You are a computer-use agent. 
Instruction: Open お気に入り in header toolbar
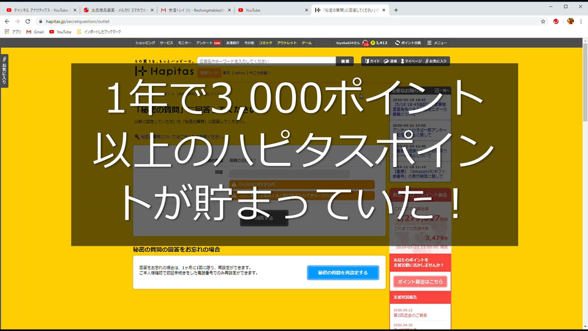pyautogui.click(x=435, y=61)
